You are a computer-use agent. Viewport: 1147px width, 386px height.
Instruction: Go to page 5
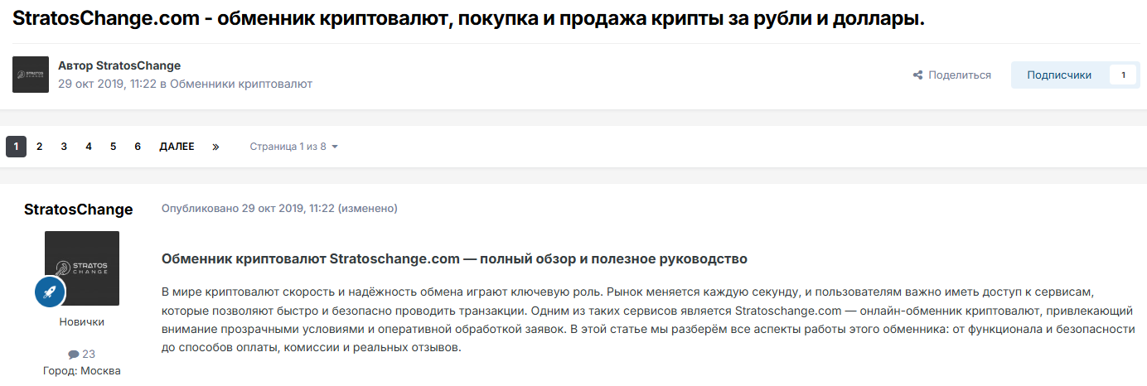point(113,147)
